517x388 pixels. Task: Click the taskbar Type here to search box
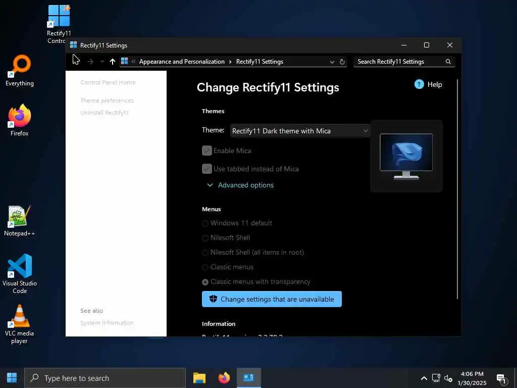tap(105, 378)
